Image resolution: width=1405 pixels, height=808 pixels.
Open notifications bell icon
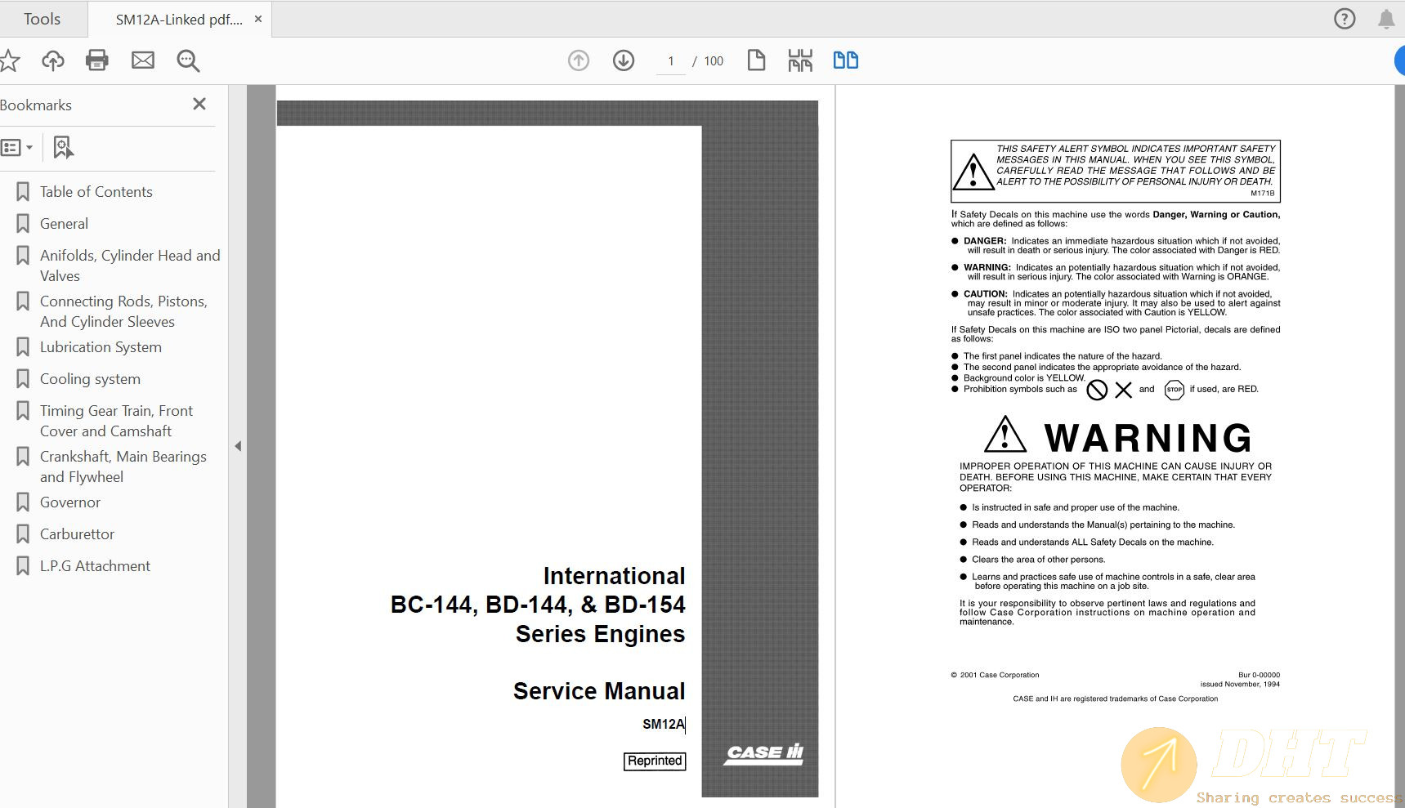1386,19
